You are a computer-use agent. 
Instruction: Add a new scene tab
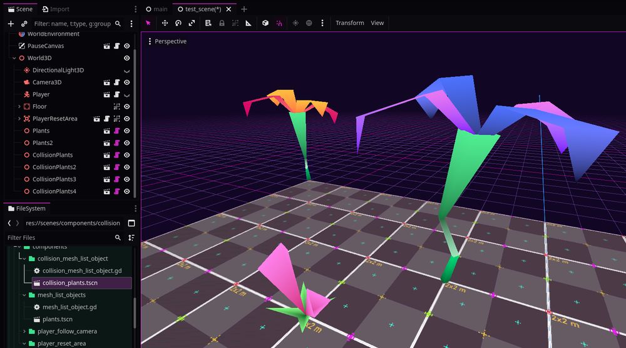tap(244, 9)
